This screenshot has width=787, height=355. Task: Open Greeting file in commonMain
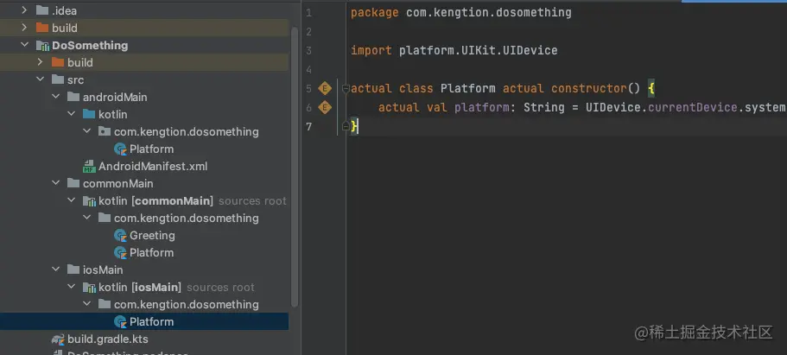pyautogui.click(x=152, y=235)
